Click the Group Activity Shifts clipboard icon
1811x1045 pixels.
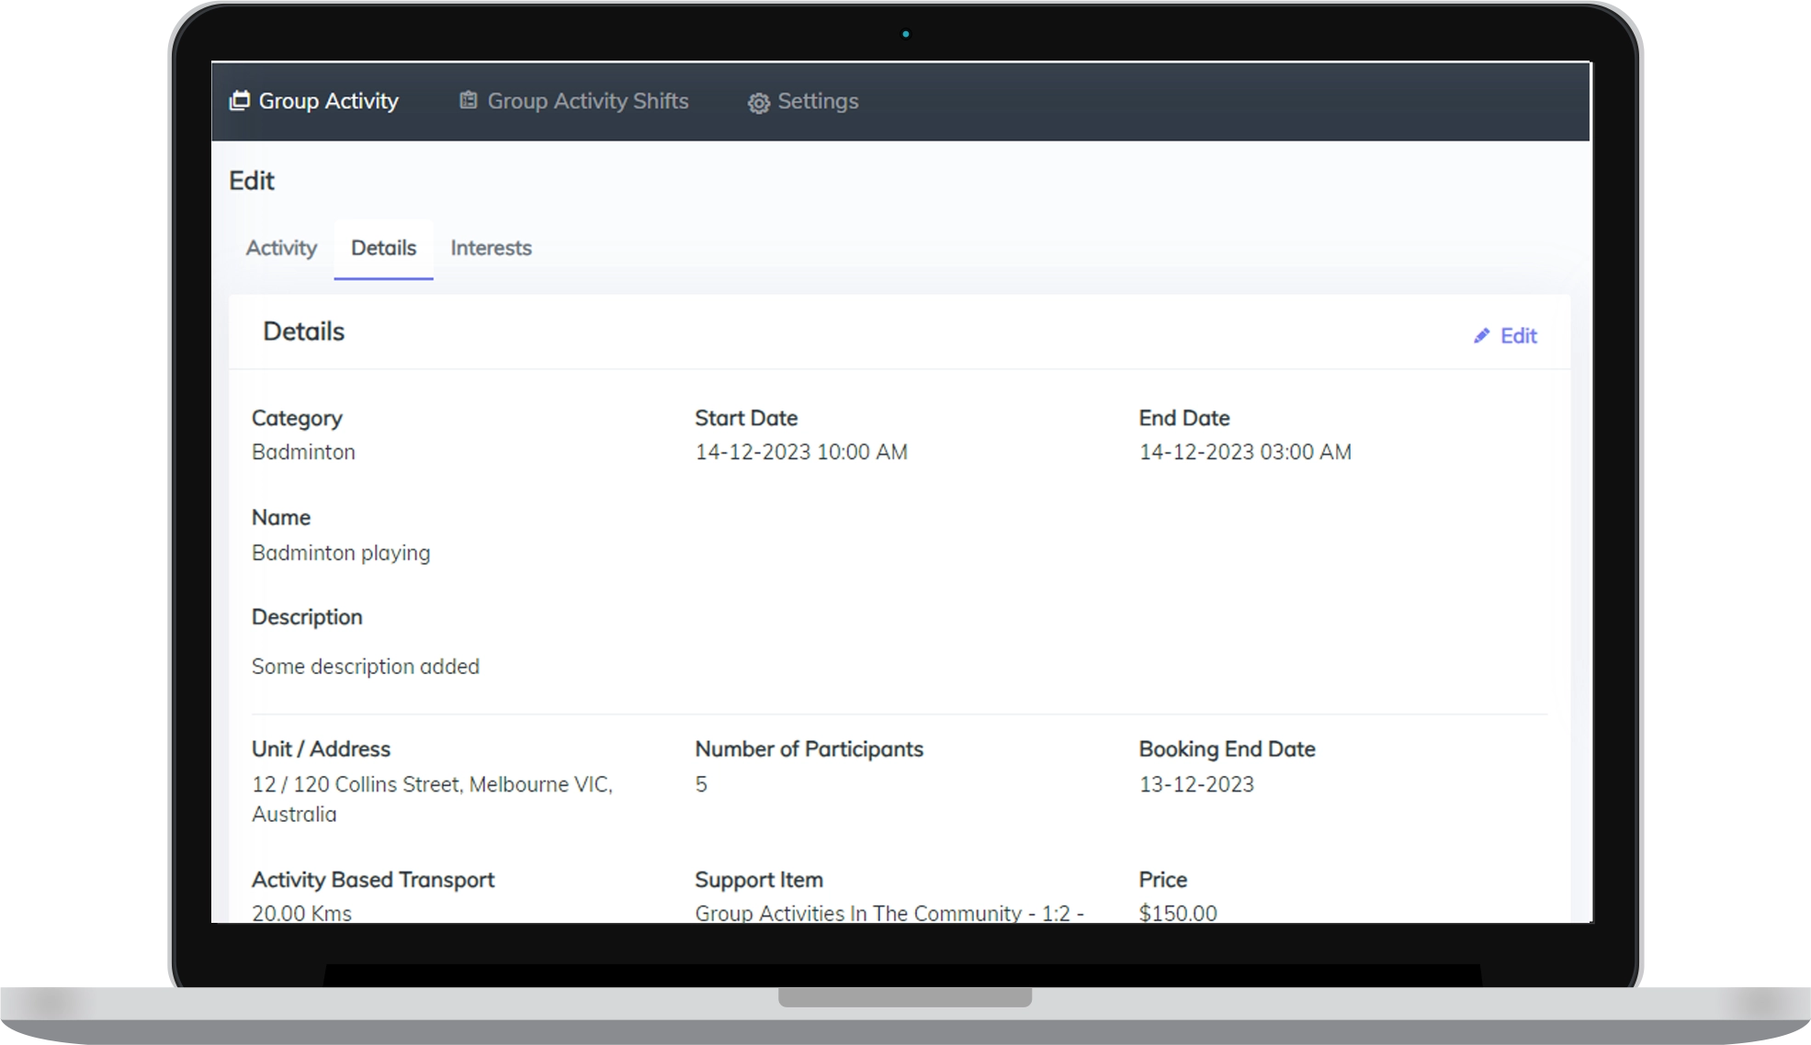469,100
